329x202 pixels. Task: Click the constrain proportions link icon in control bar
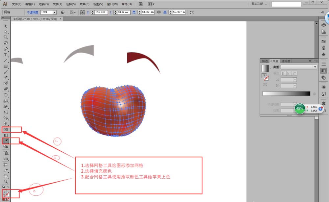pyautogui.click(x=159, y=12)
